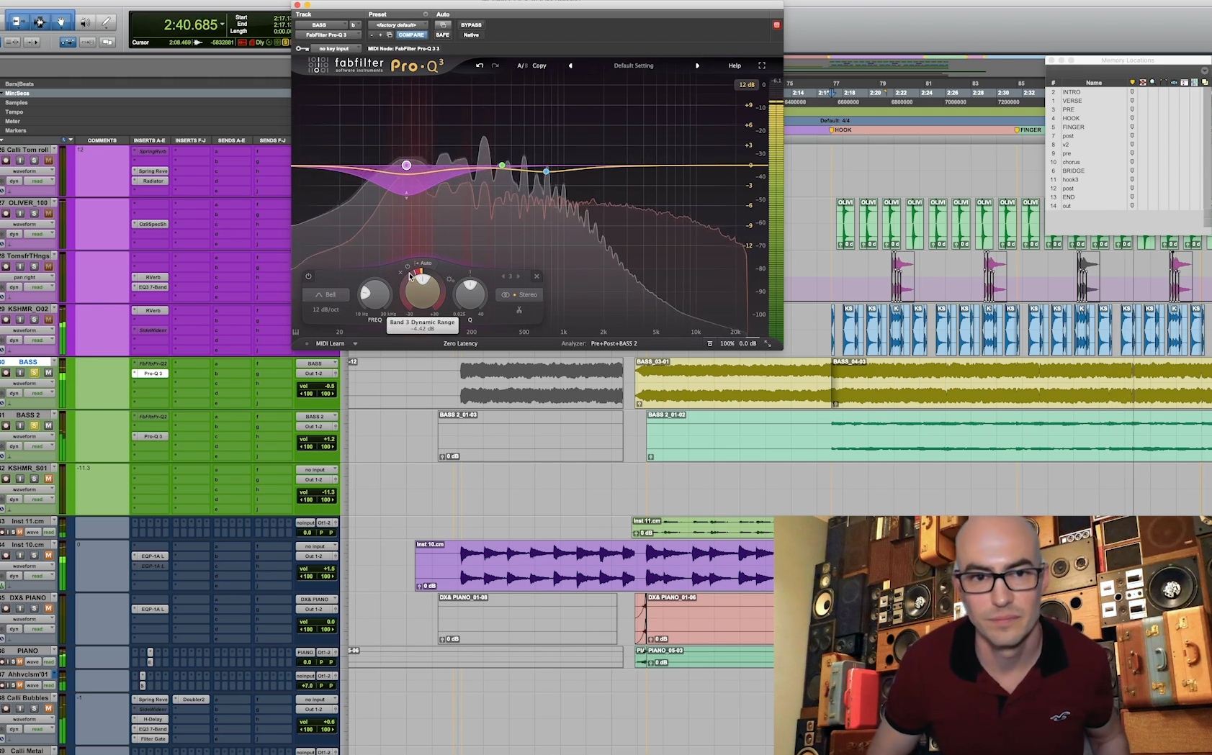Screen dimensions: 1212x755
Task: Mute the OLIVER_100 track
Action: [x=48, y=213]
